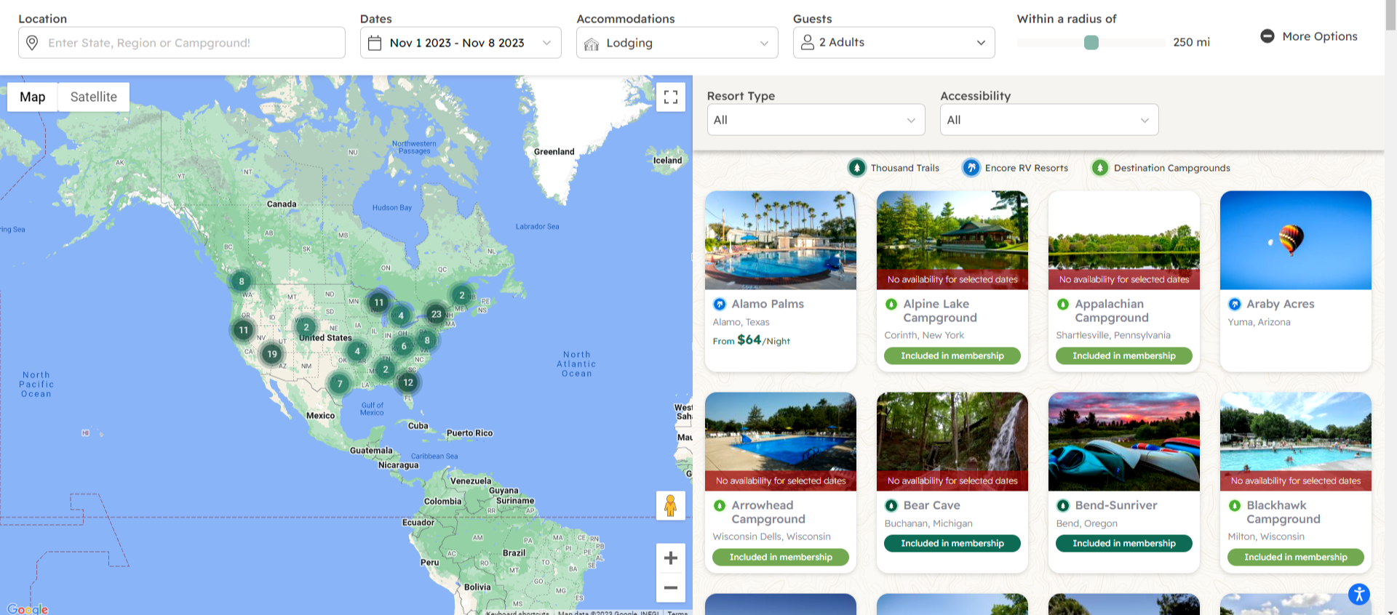Open the Resort Type dropdown
This screenshot has height=615, width=1397.
click(816, 120)
